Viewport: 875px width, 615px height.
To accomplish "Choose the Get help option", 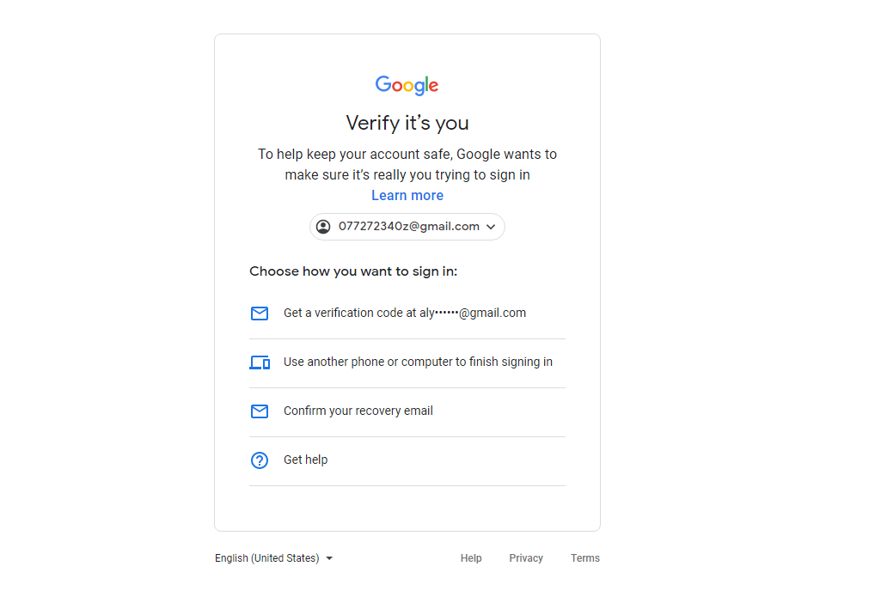I will tap(306, 460).
